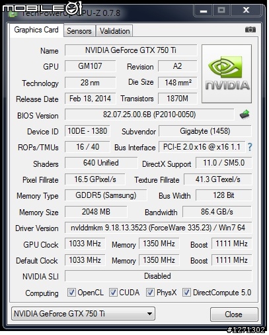Click the Bus Interface field PCI-E 2.0 x16
This screenshot has height=335, width=269.
202,147
